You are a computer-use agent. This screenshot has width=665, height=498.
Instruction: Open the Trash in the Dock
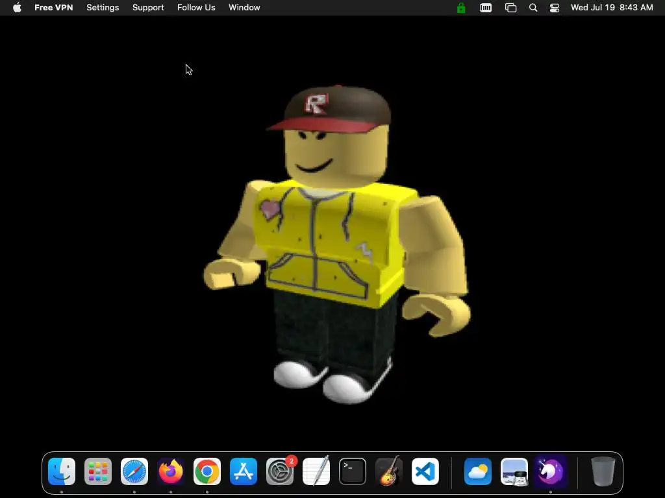tap(603, 471)
